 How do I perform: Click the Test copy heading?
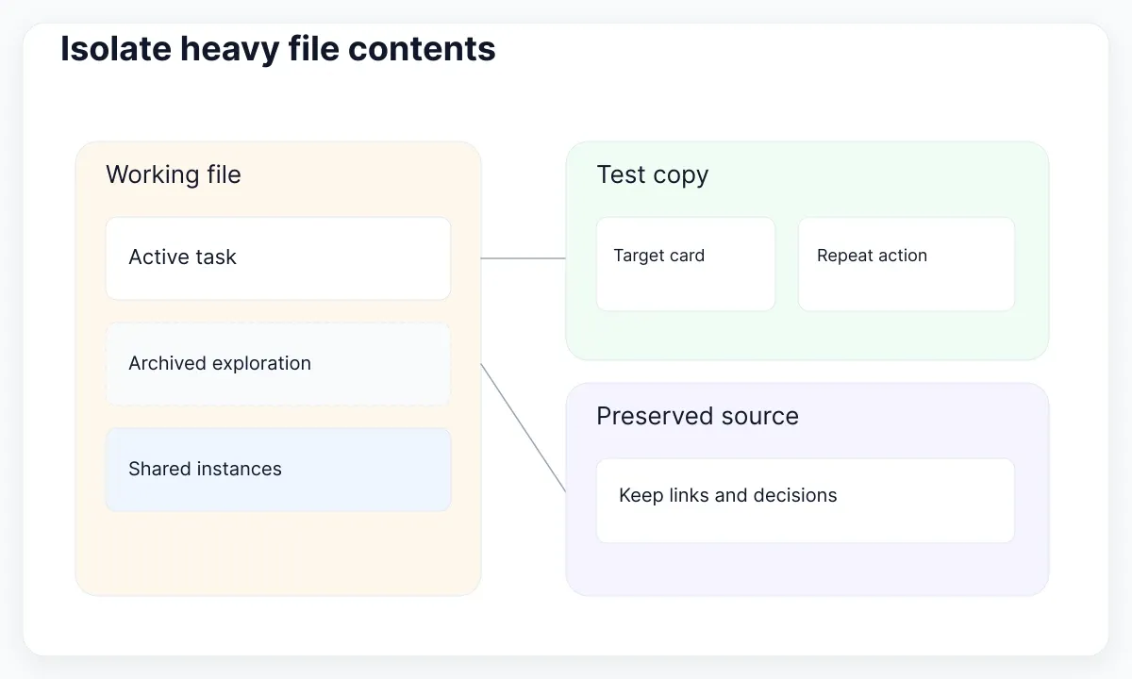pyautogui.click(x=652, y=174)
